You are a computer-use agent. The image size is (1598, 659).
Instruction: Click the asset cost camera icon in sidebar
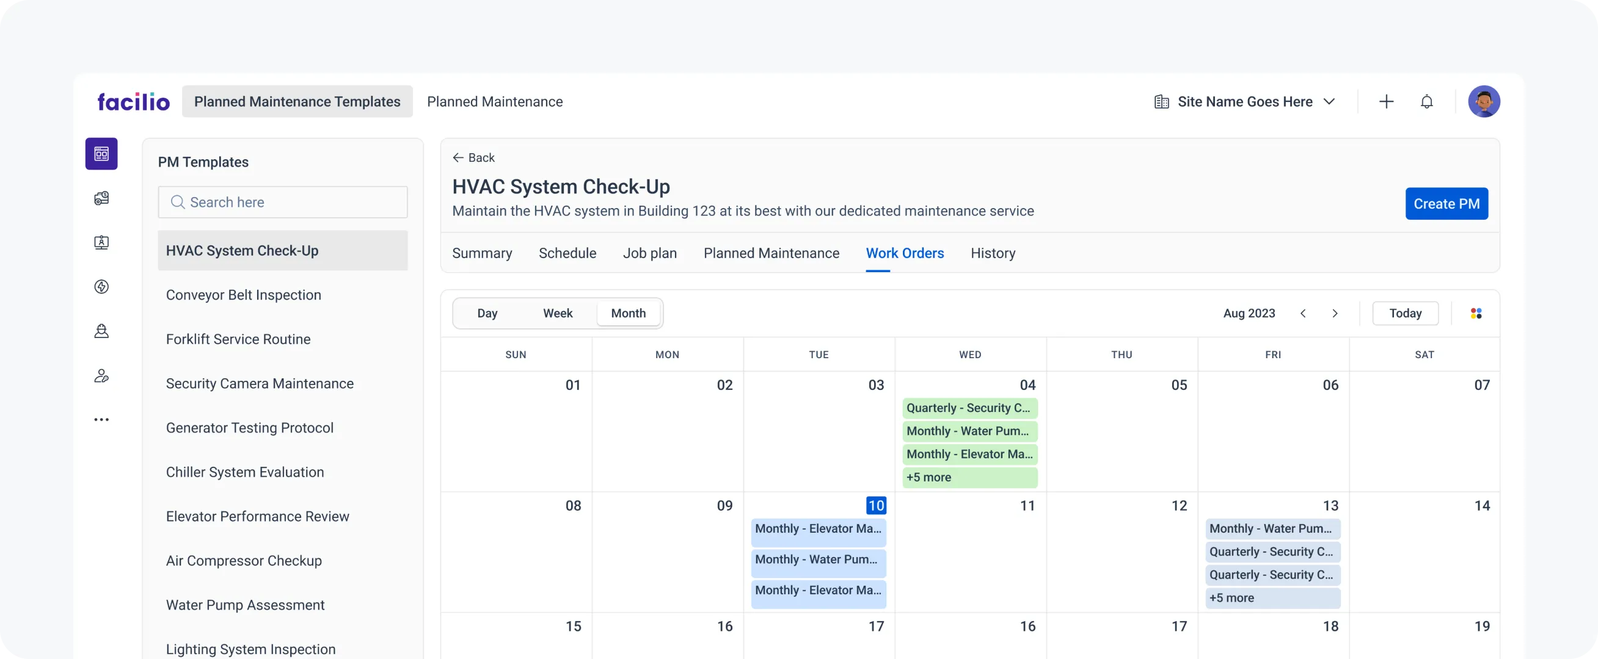101,198
